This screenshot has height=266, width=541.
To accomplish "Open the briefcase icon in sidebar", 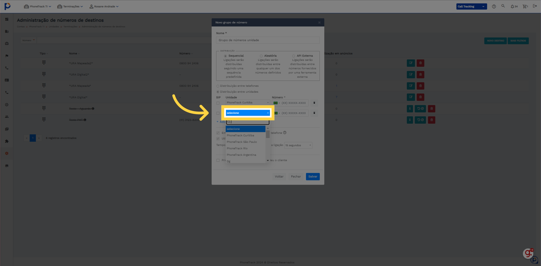I will point(7,44).
